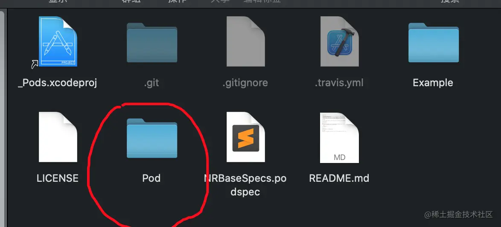
Task: Click the ".git" folder name
Action: [x=151, y=83]
